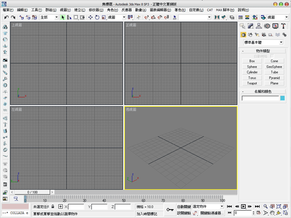The height and width of the screenshot is (218, 291).
Task: Toggle Key Mode next to frame field
Action: click(230, 213)
